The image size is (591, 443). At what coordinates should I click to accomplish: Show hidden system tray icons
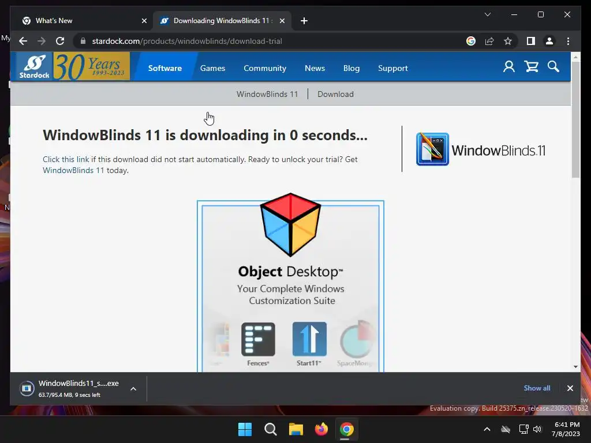pyautogui.click(x=487, y=429)
